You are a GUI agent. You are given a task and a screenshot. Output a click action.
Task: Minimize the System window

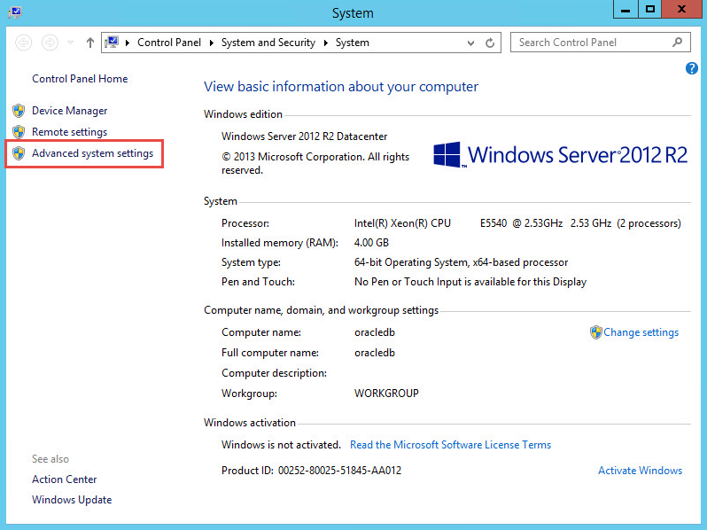625,10
